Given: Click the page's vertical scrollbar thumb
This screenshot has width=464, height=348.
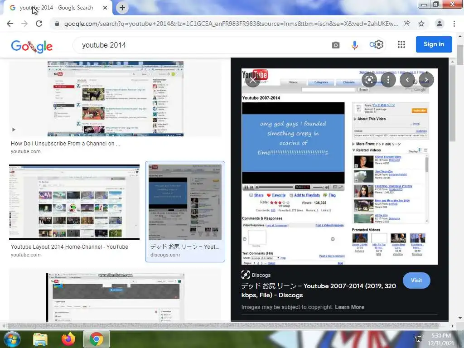Looking at the screenshot, I should [x=460, y=55].
